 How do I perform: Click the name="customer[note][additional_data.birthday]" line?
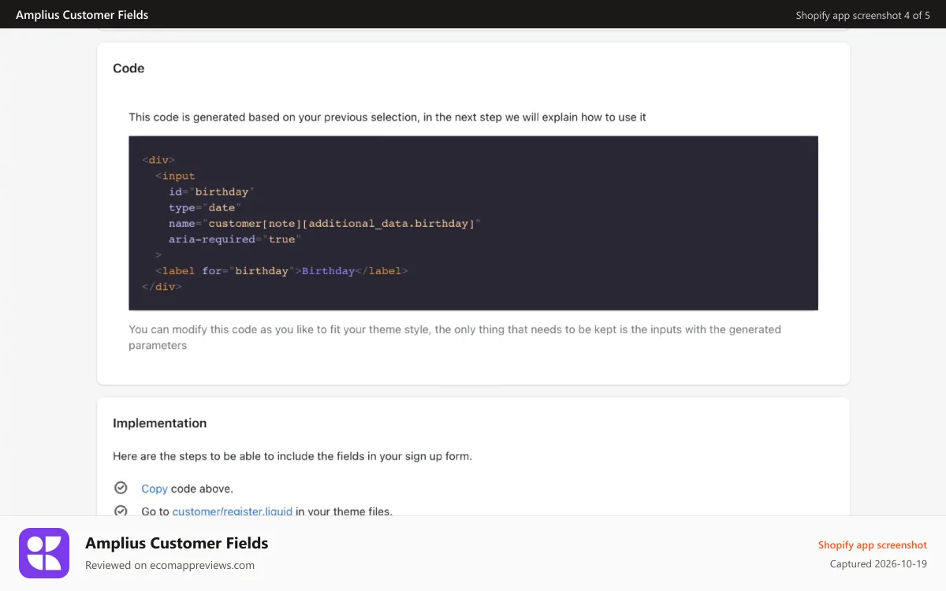(325, 223)
